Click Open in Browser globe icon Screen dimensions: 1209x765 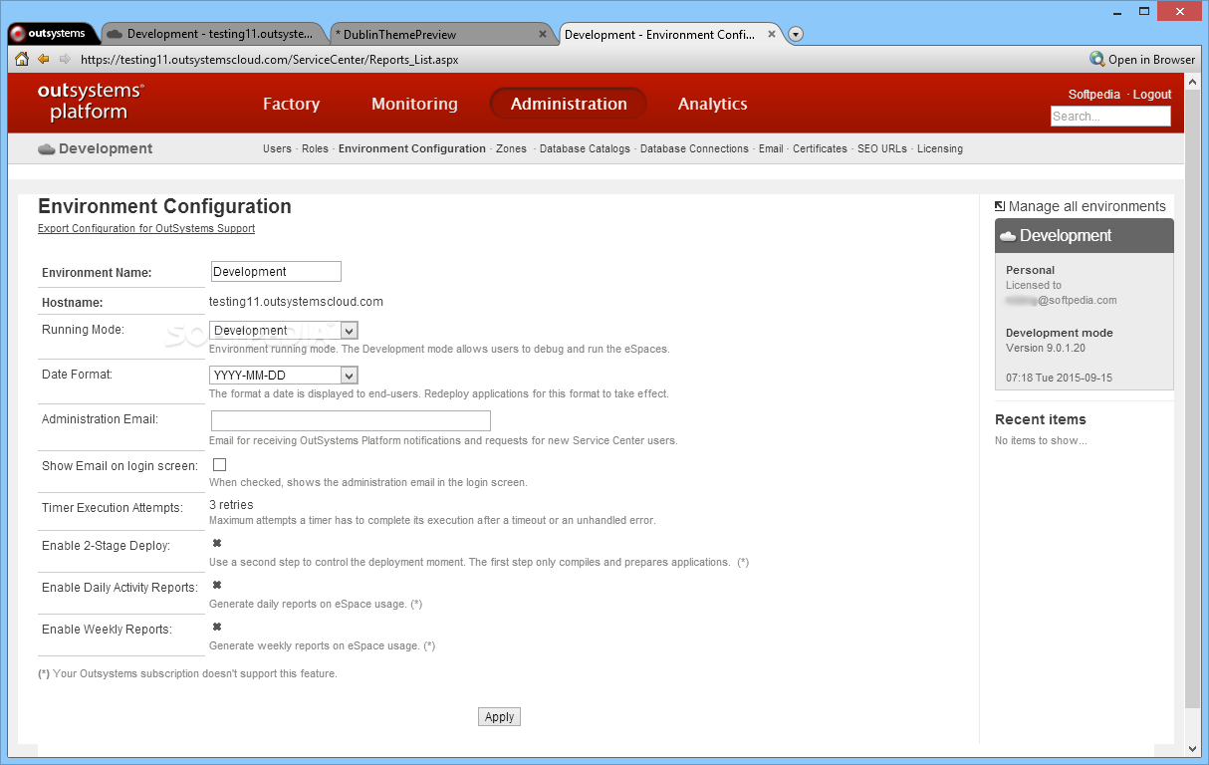(x=1096, y=59)
